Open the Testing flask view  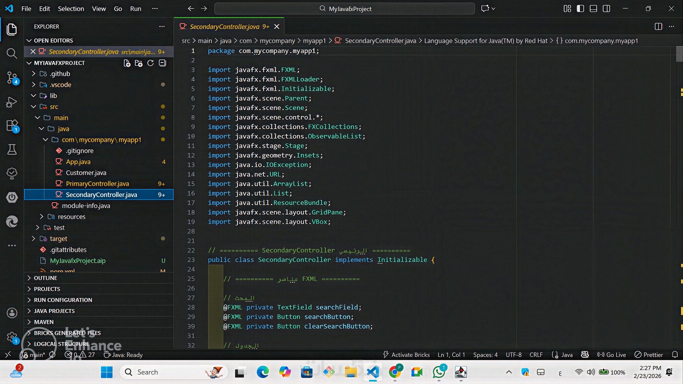(x=12, y=149)
